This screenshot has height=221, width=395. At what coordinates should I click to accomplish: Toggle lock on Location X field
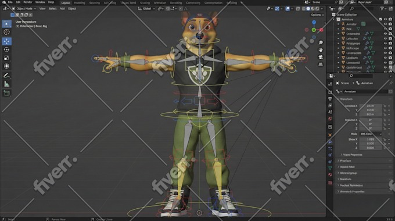[385, 106]
